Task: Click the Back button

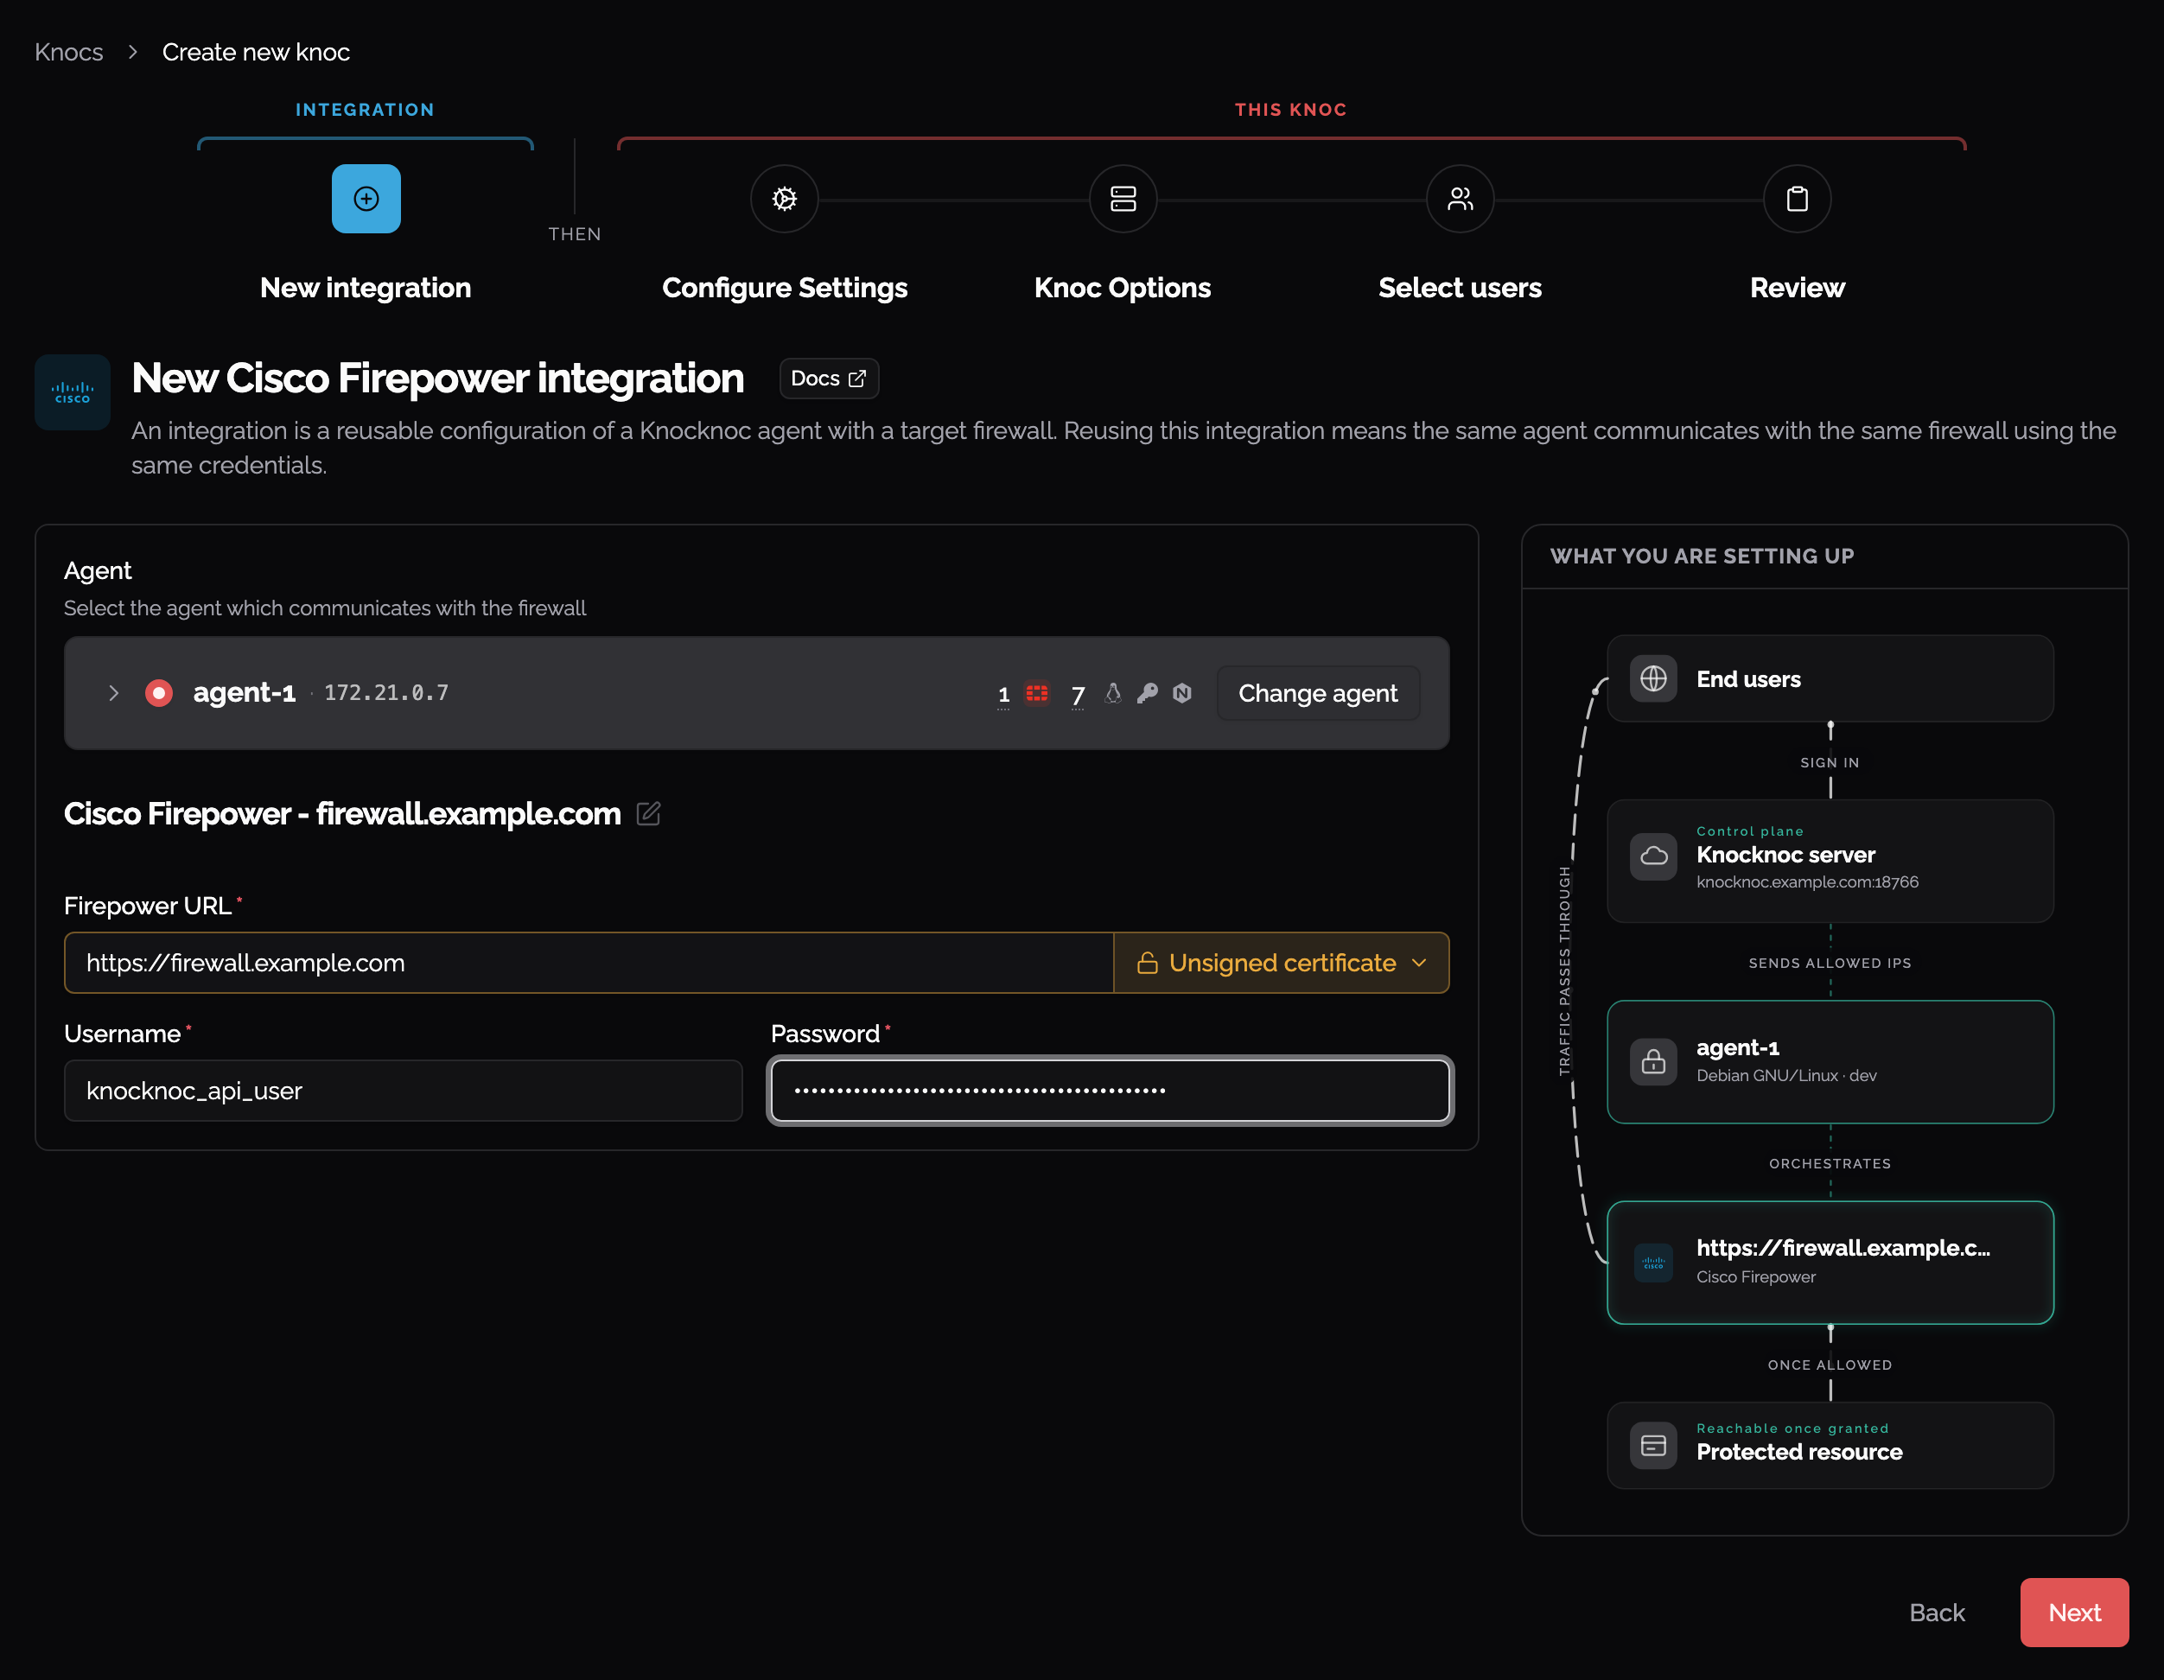Action: 1936,1612
